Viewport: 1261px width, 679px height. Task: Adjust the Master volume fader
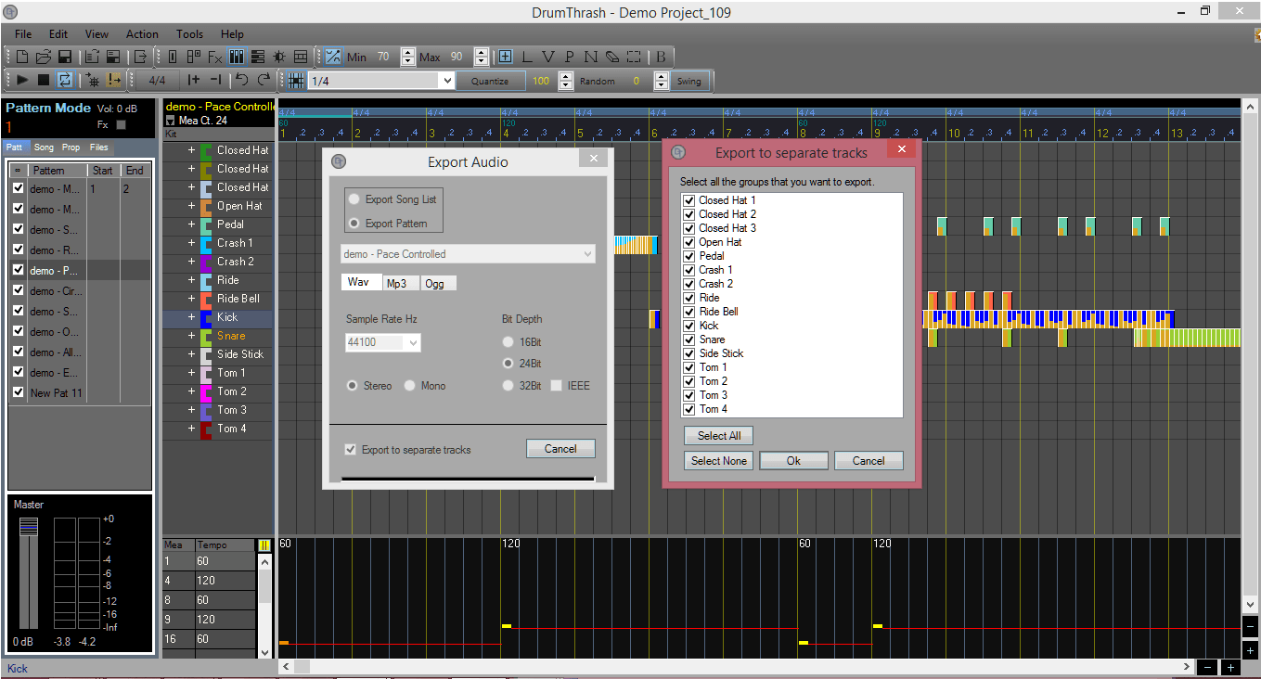click(30, 527)
